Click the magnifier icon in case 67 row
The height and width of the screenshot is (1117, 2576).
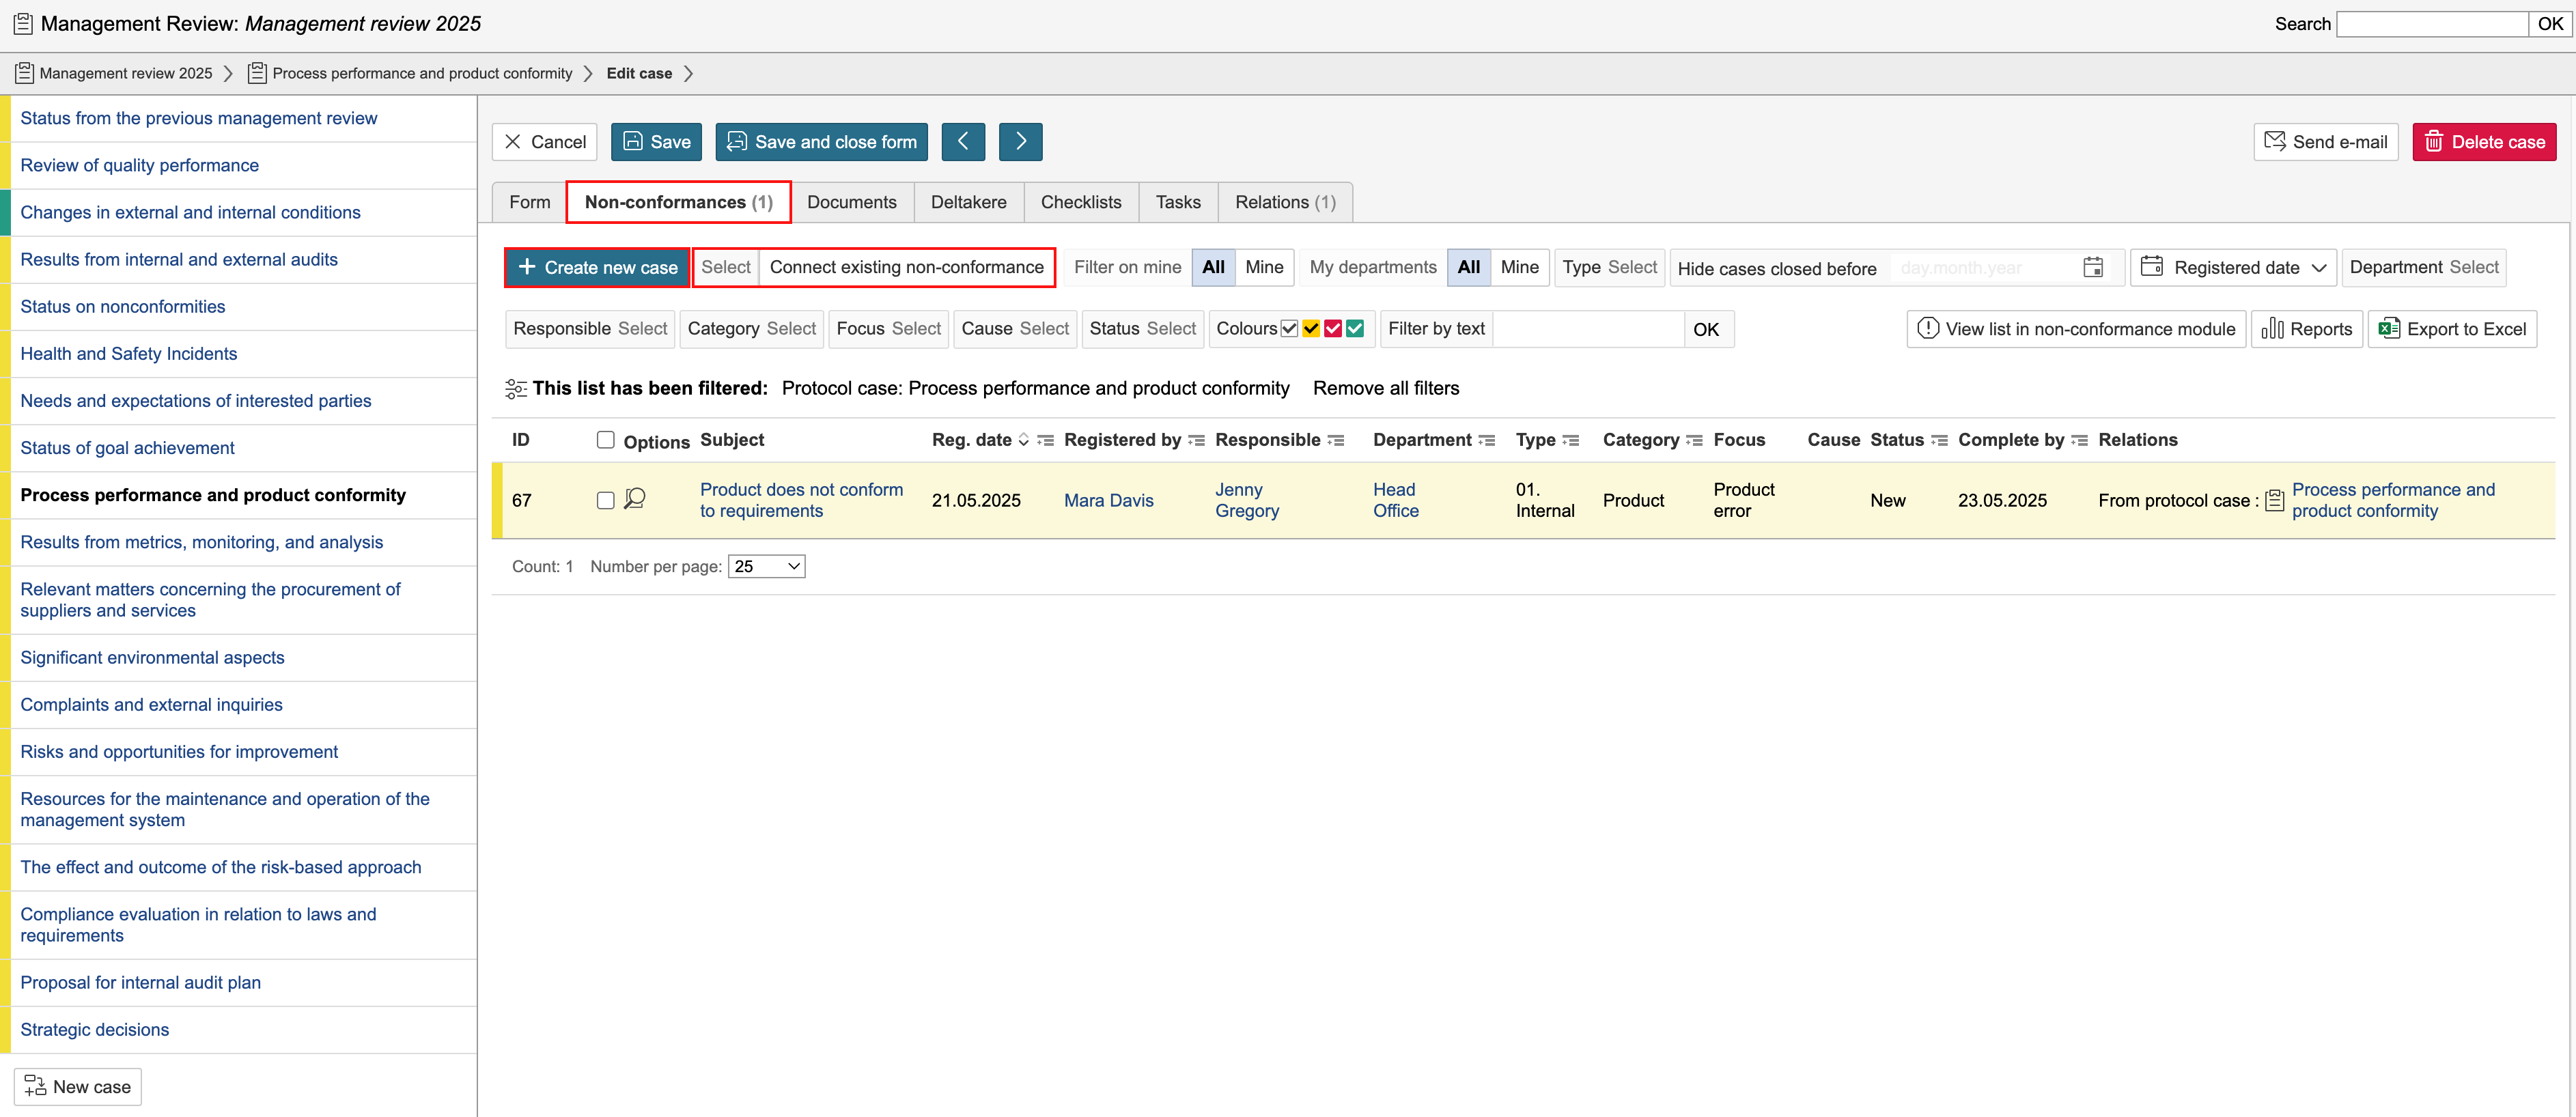(x=634, y=499)
